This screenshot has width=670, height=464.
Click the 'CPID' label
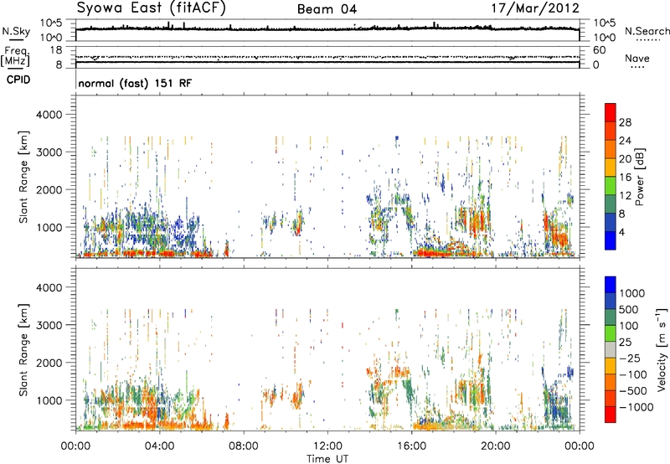(x=18, y=80)
